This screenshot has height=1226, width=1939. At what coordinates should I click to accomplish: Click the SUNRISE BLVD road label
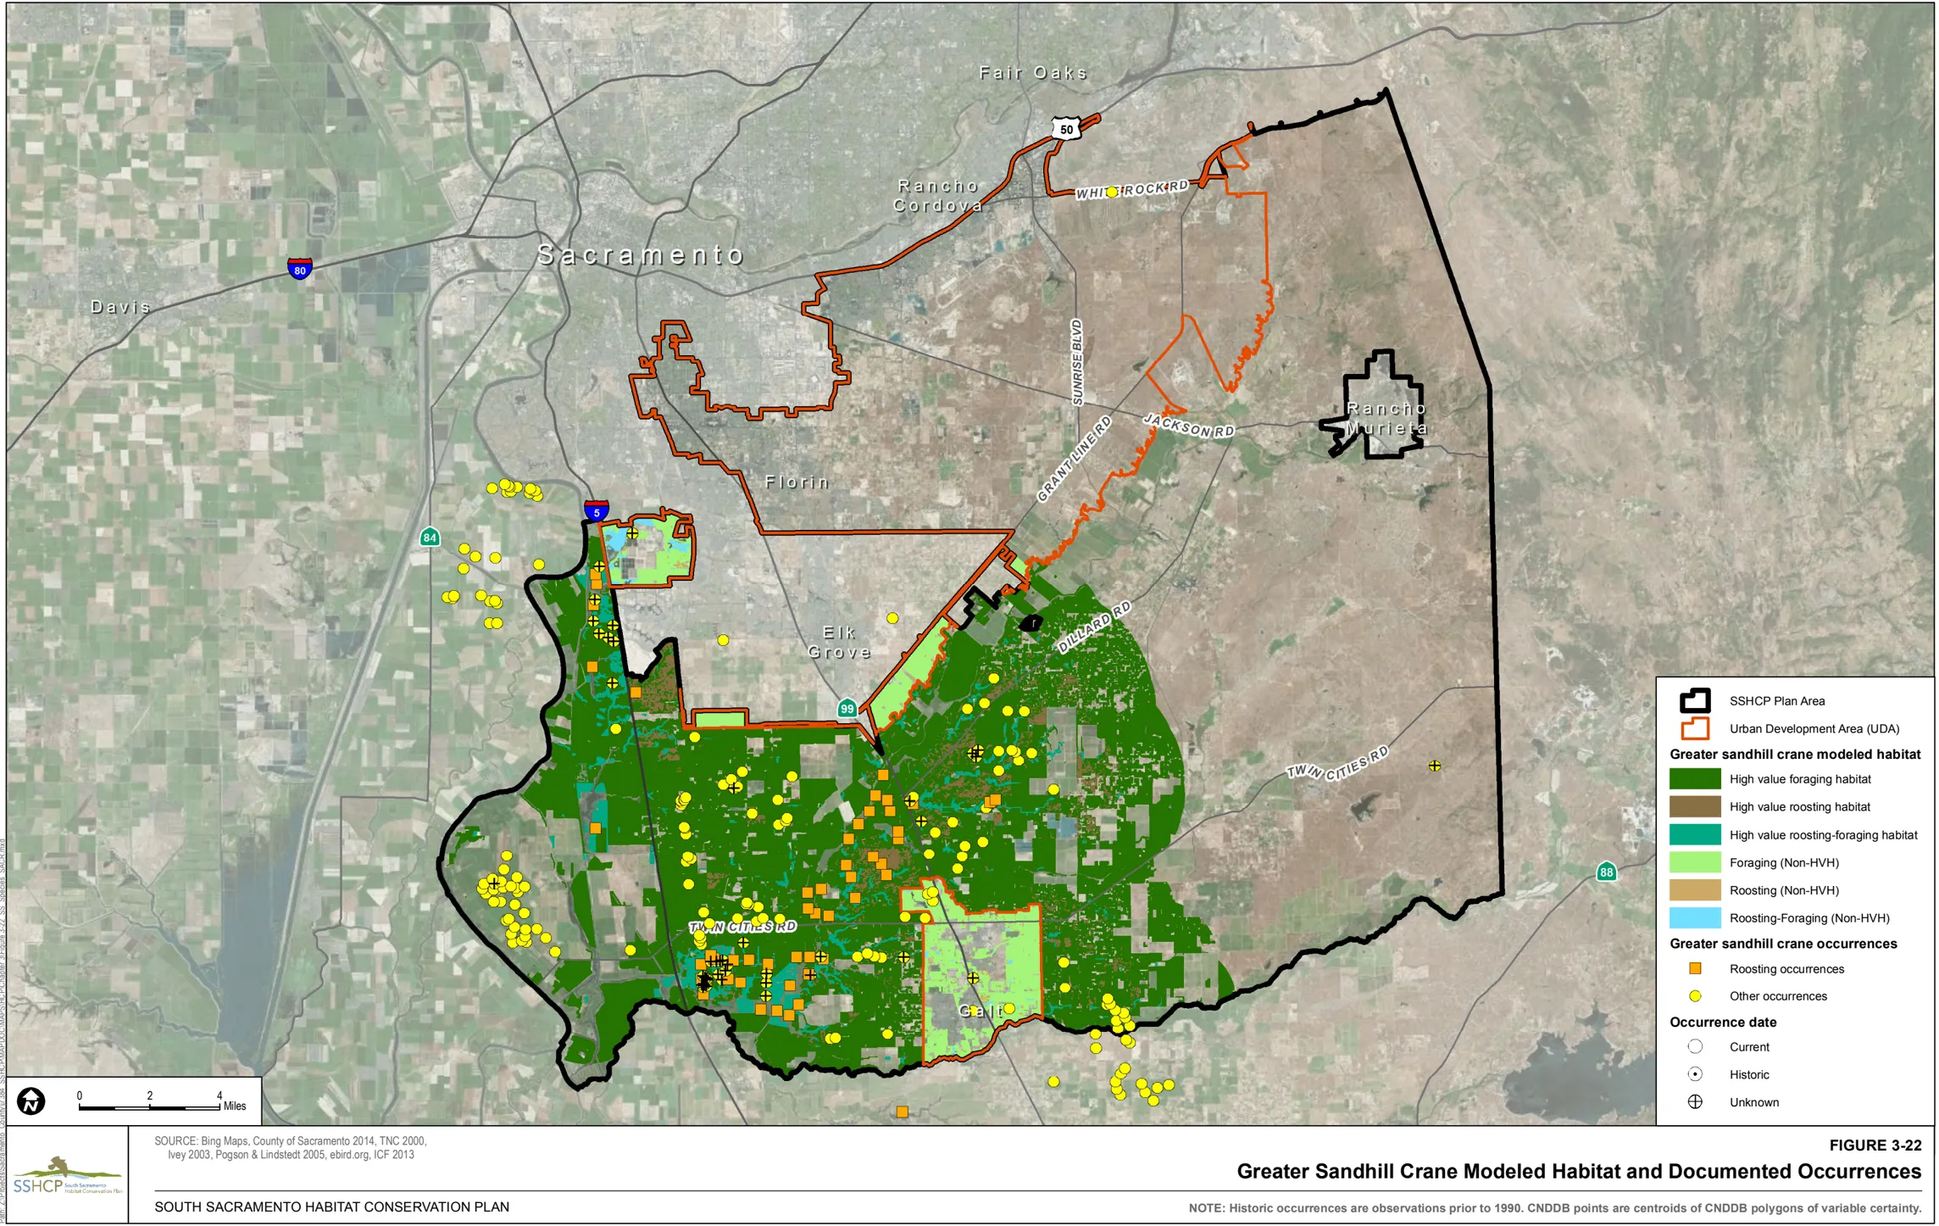(x=1077, y=362)
